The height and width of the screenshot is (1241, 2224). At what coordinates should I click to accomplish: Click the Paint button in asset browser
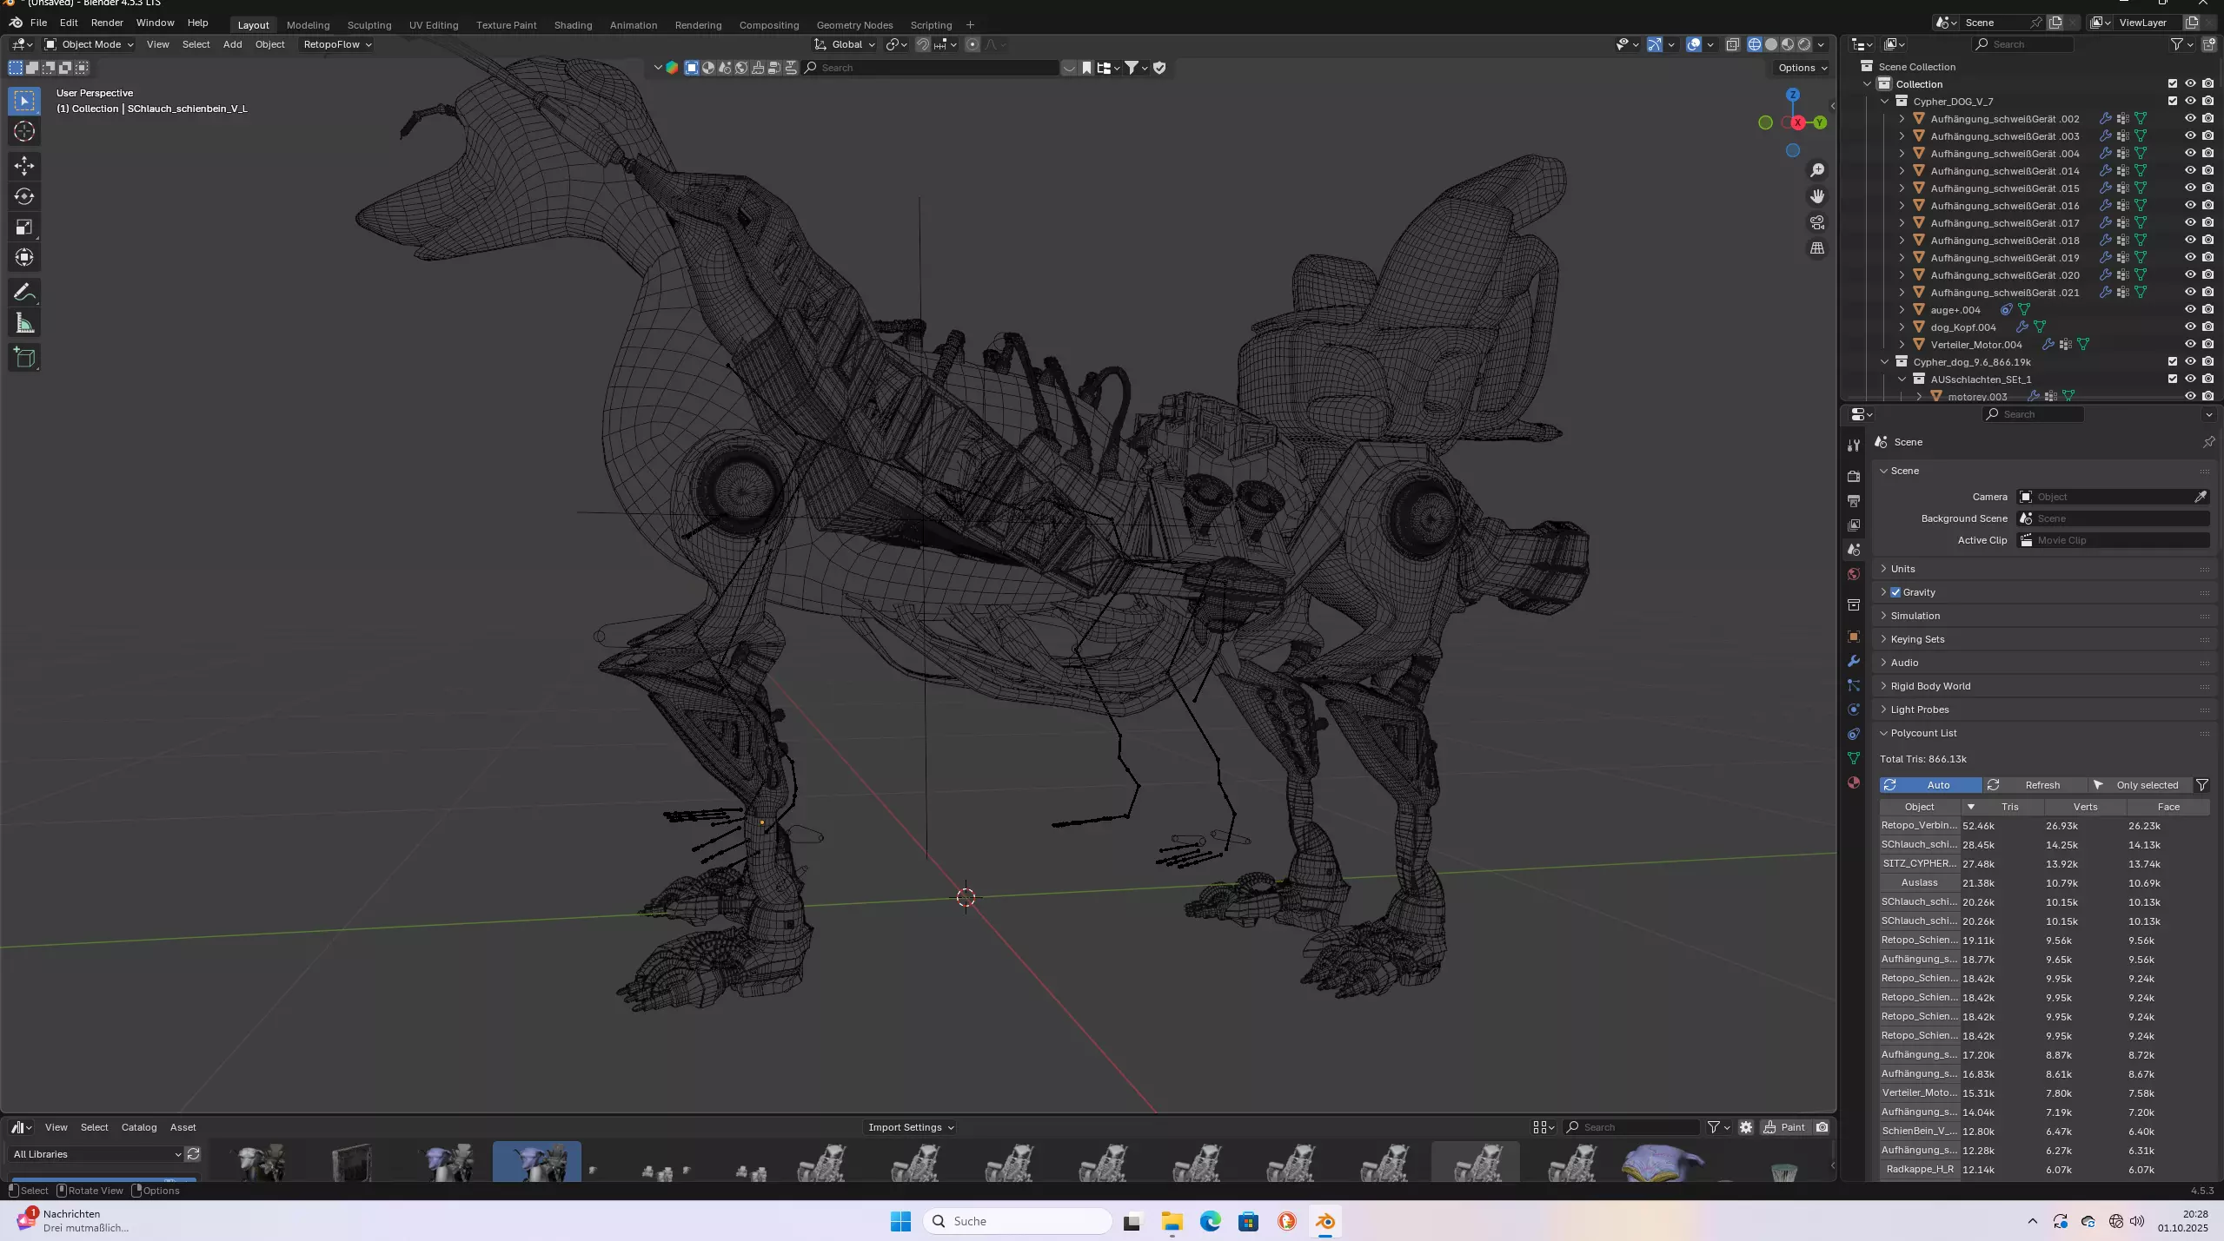coord(1784,1127)
